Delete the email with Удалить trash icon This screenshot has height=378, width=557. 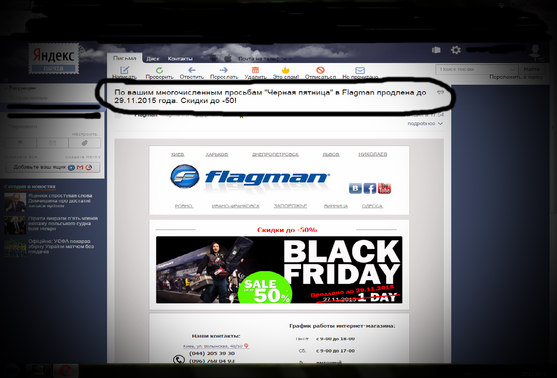click(255, 70)
